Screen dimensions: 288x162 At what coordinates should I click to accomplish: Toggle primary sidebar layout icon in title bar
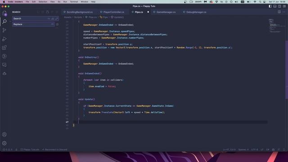click(x=270, y=6)
